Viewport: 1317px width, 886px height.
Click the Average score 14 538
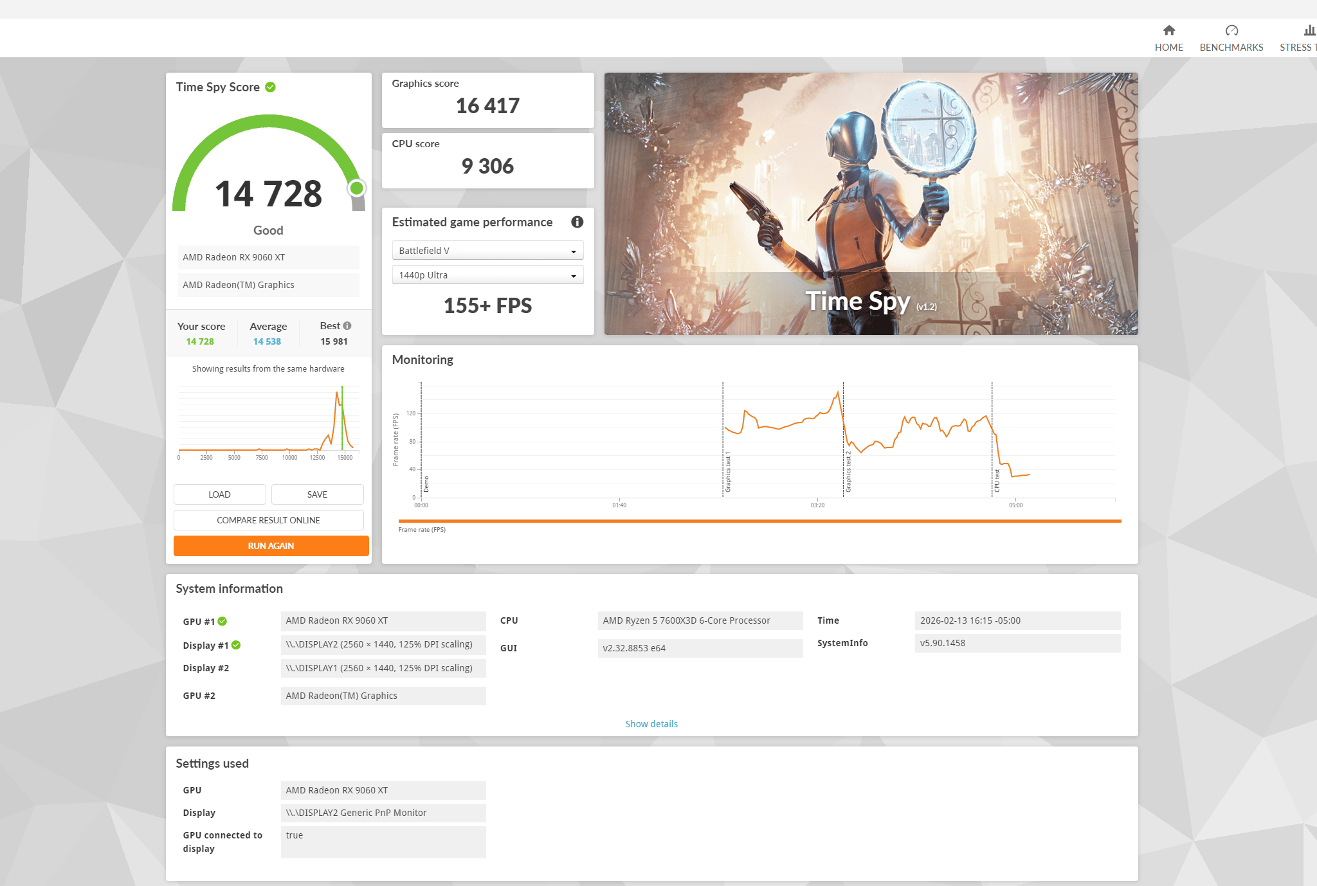point(267,341)
